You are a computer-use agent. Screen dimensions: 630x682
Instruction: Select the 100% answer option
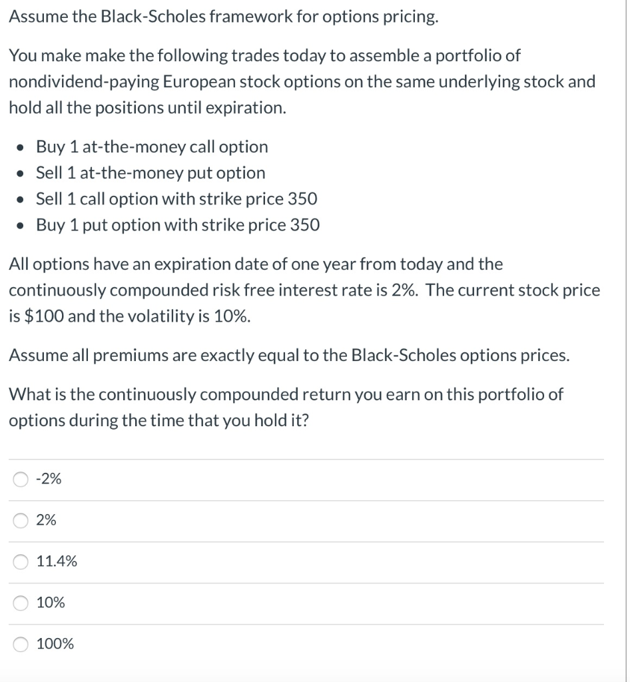click(x=20, y=644)
